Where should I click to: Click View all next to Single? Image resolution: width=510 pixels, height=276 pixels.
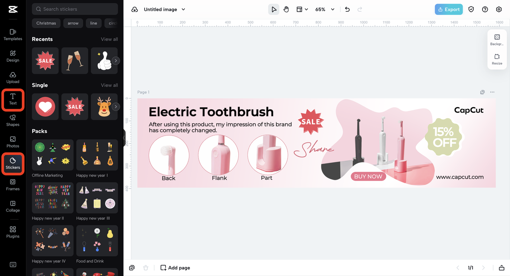(x=109, y=85)
